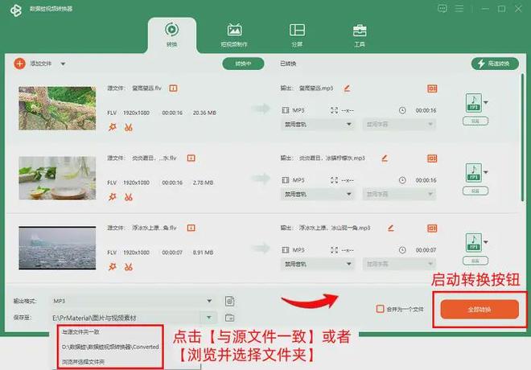Open the folder icon beside save path
Viewport: 531px width, 370px height.
[229, 318]
